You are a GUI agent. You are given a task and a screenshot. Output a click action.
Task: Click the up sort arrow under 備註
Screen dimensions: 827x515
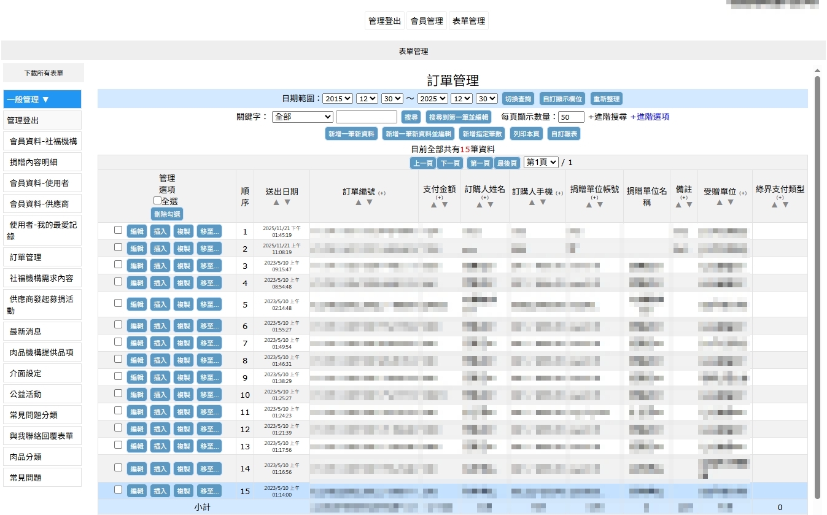pyautogui.click(x=678, y=205)
